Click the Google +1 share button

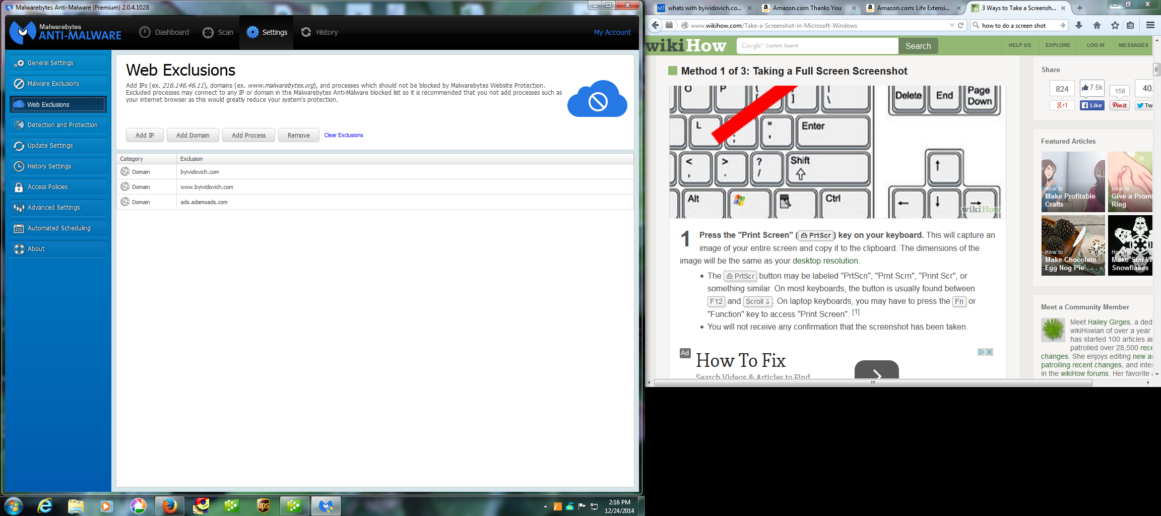point(1062,105)
